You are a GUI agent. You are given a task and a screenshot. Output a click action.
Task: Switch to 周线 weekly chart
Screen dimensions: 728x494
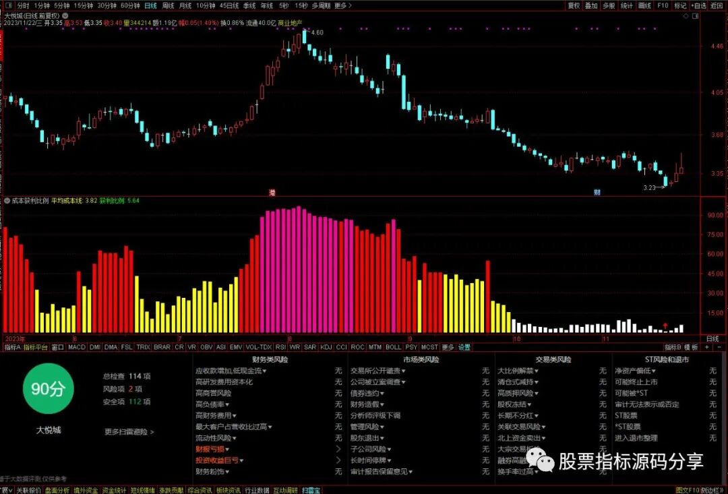point(168,5)
